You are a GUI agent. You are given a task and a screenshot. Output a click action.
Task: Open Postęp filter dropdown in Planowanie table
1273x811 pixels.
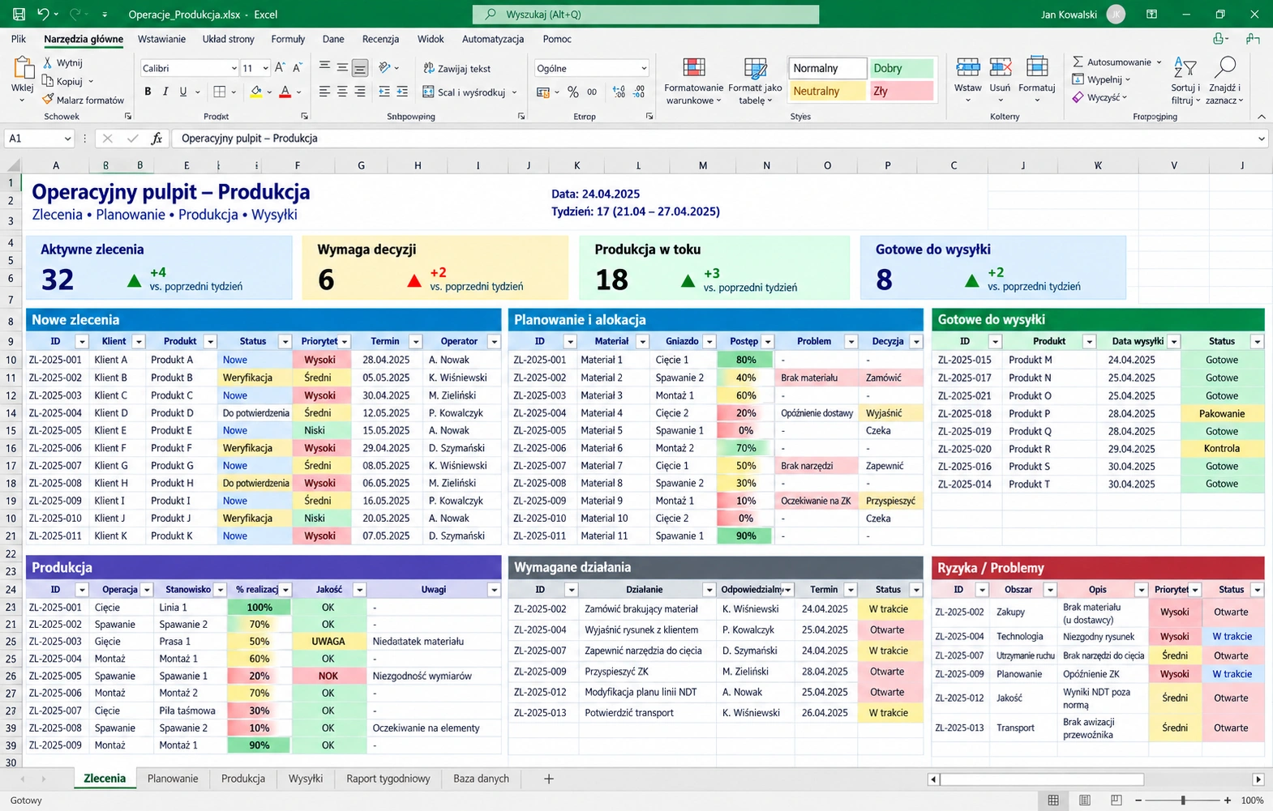point(768,342)
